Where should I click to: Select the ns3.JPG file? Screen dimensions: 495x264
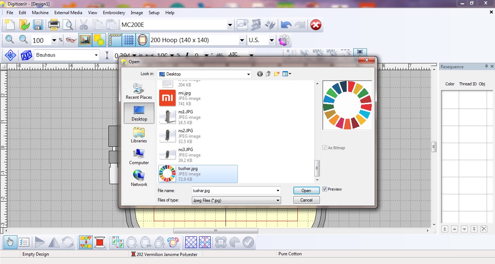coord(198,155)
